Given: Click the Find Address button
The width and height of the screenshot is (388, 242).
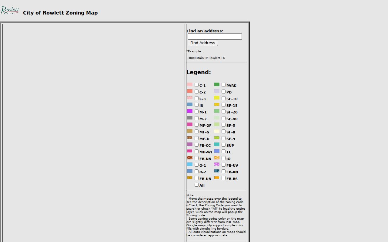Looking at the screenshot, I should click(202, 43).
